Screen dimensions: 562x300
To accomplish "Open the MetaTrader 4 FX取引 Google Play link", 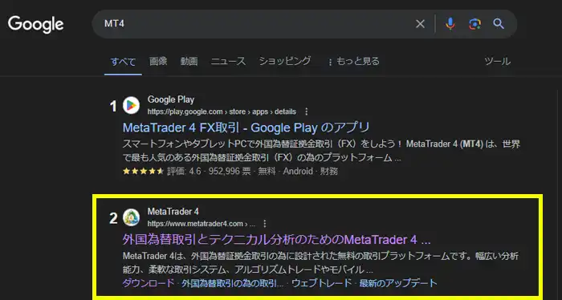I will point(246,128).
